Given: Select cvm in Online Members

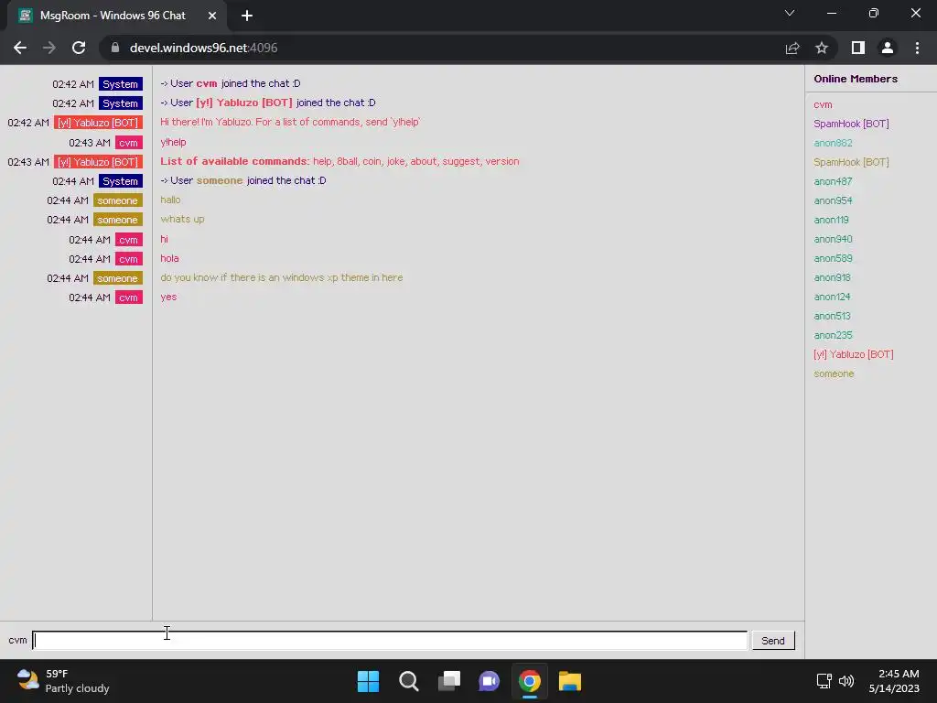Looking at the screenshot, I should [823, 104].
